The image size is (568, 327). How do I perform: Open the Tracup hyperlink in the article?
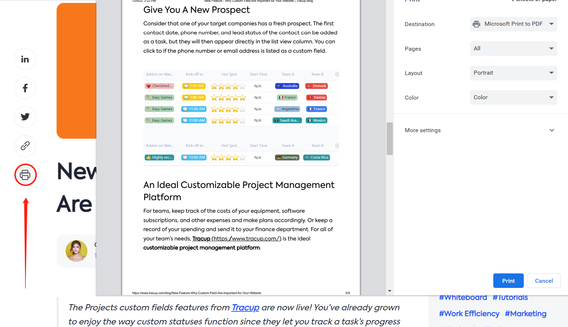246,307
